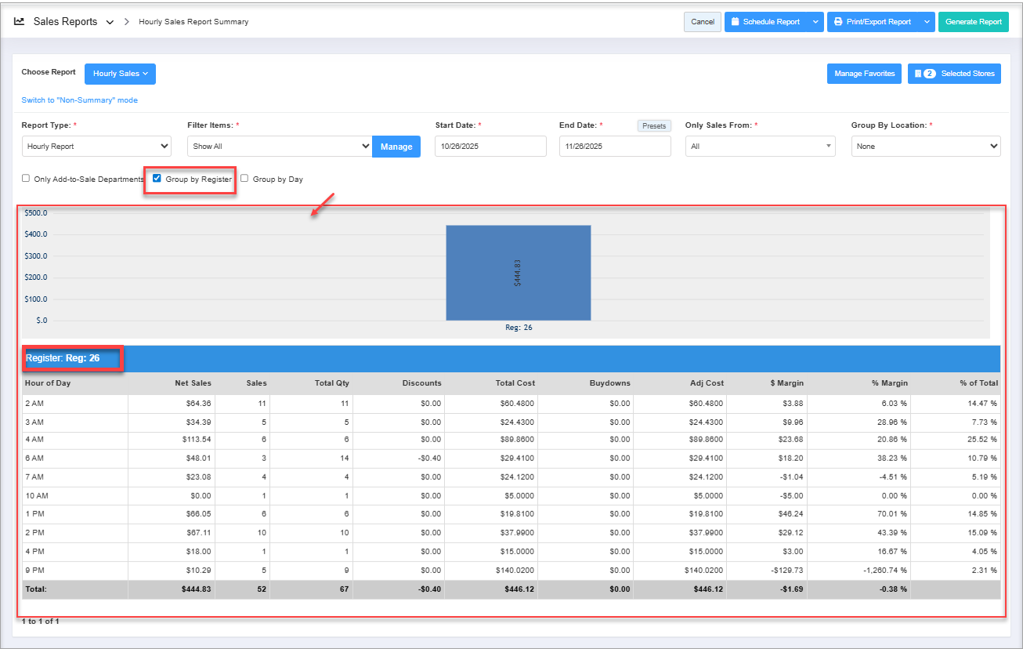This screenshot has width=1023, height=649.
Task: Open the Hourly Sales report chooser
Action: [x=120, y=74]
